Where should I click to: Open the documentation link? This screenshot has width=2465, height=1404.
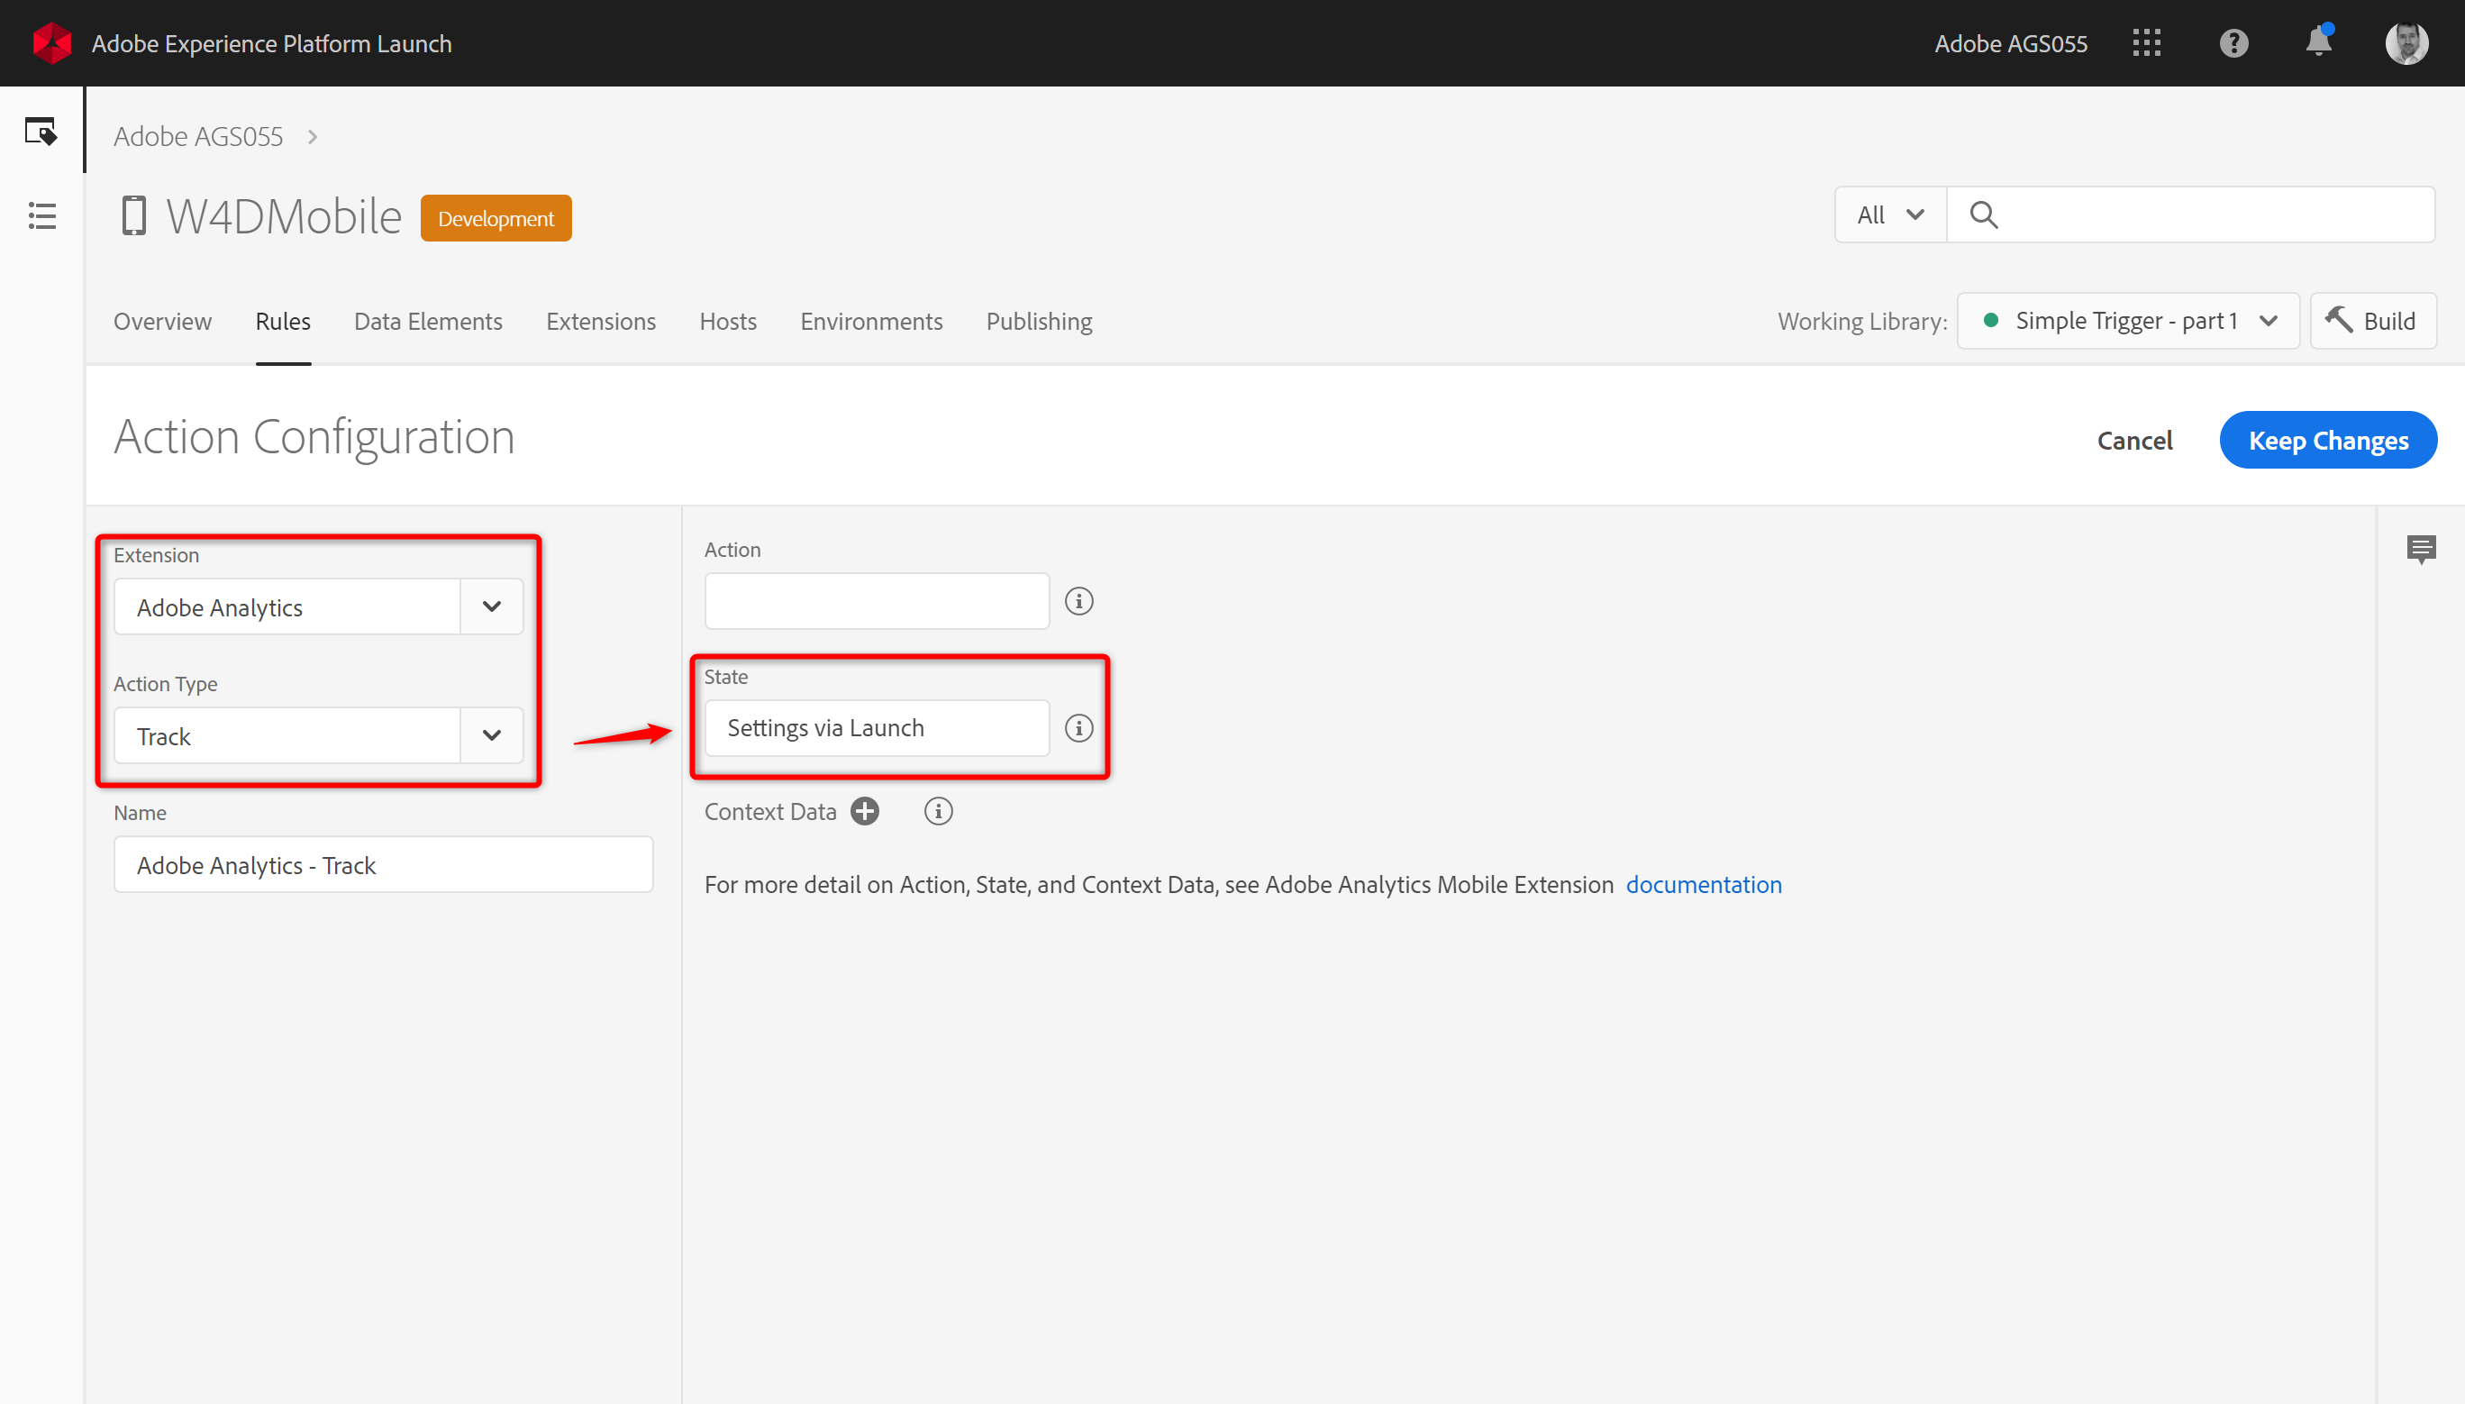click(x=1704, y=885)
